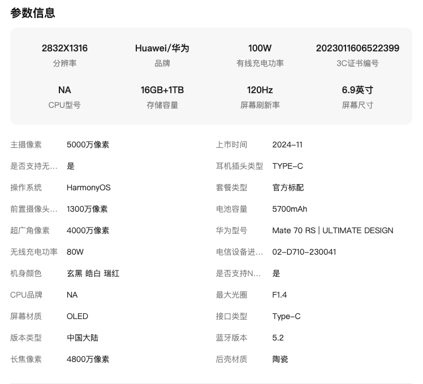Click the truncated 电信设备进... label
This screenshot has width=423, height=384.
(x=239, y=252)
